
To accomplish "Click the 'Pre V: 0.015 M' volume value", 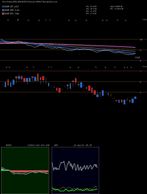I will (x=117, y=9).
